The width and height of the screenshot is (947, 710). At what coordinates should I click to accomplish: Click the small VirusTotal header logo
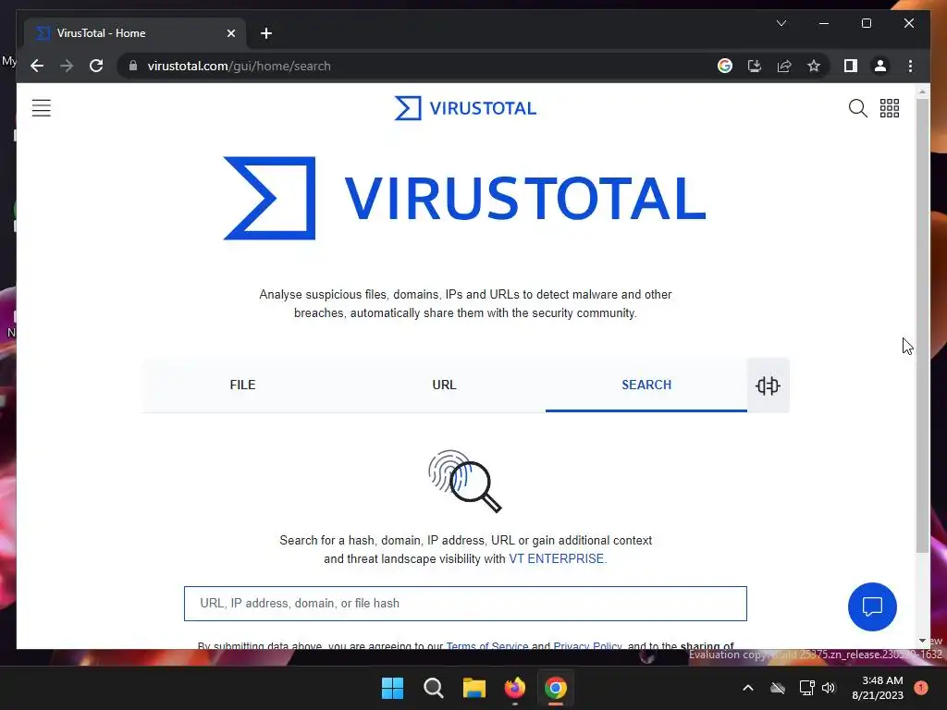(465, 108)
